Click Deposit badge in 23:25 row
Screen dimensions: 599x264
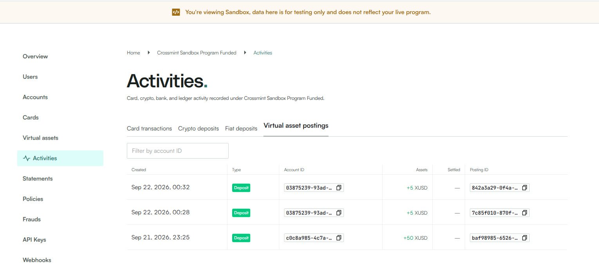point(241,238)
